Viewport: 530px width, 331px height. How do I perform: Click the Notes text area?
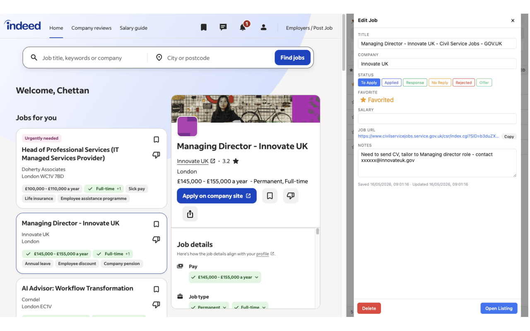pyautogui.click(x=437, y=163)
